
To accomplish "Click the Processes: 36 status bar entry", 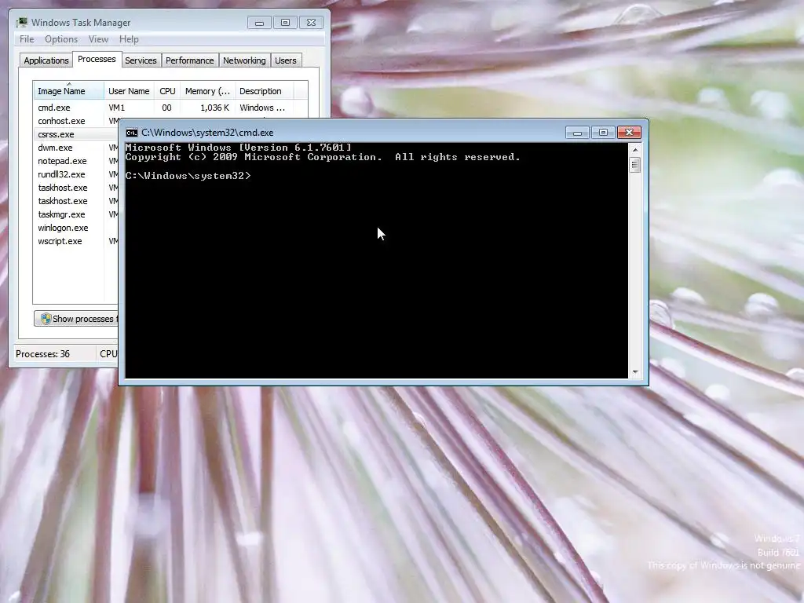I will [42, 354].
